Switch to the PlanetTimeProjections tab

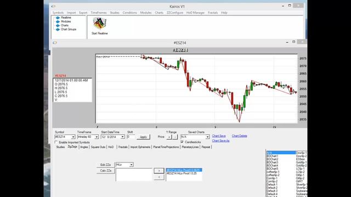coord(166,147)
